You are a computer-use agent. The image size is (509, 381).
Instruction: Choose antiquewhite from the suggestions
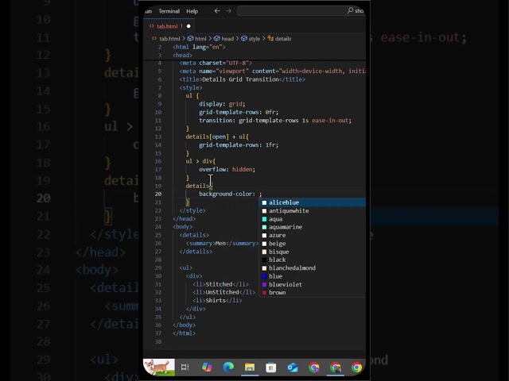[313, 211]
